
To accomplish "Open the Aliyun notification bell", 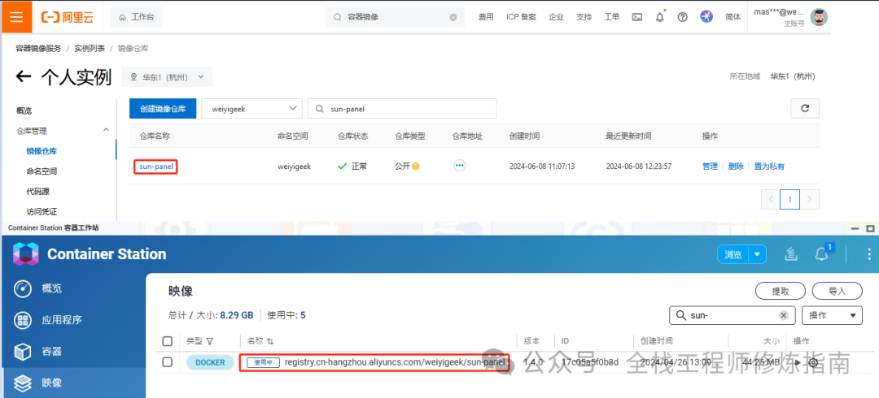I will pos(660,17).
